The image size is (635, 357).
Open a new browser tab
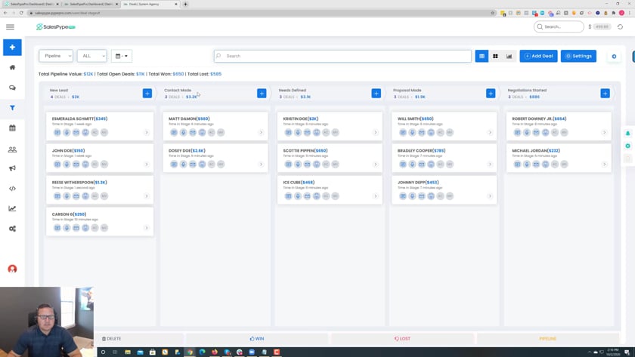tap(185, 4)
